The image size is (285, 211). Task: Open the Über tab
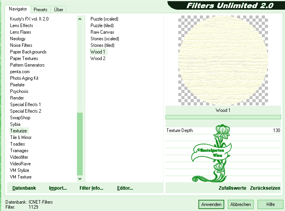tap(58, 9)
